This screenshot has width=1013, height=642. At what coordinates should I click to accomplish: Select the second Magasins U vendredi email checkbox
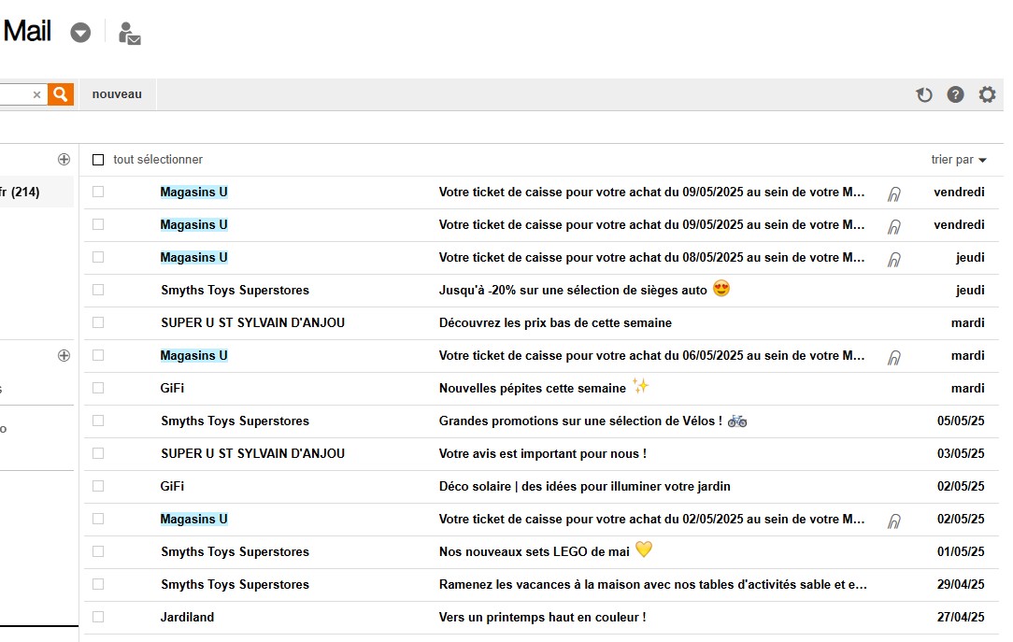tap(98, 224)
